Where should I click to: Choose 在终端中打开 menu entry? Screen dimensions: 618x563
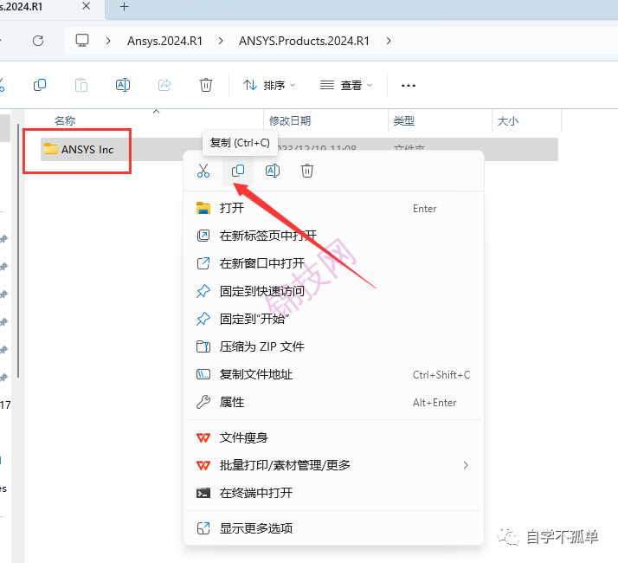tap(333, 493)
